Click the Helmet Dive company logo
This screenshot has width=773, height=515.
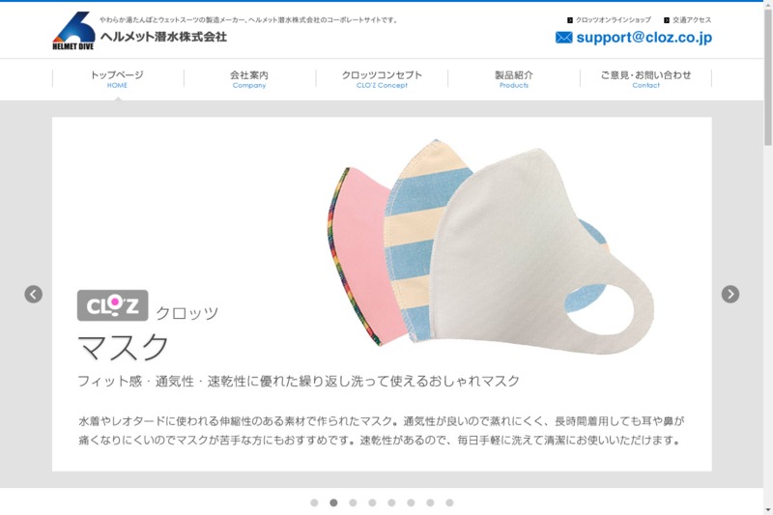coord(73,31)
